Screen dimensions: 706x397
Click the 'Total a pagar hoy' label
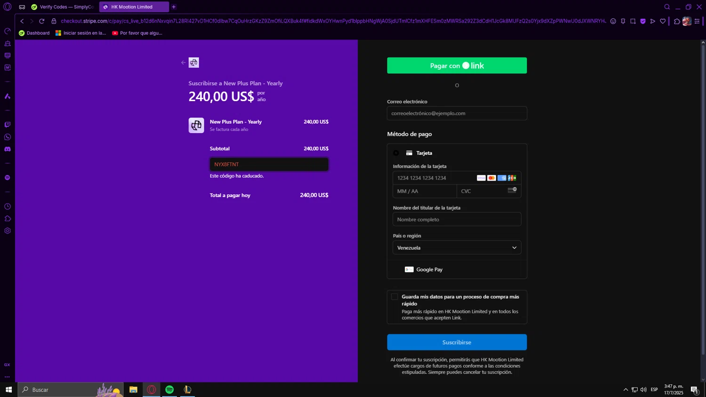point(230,195)
